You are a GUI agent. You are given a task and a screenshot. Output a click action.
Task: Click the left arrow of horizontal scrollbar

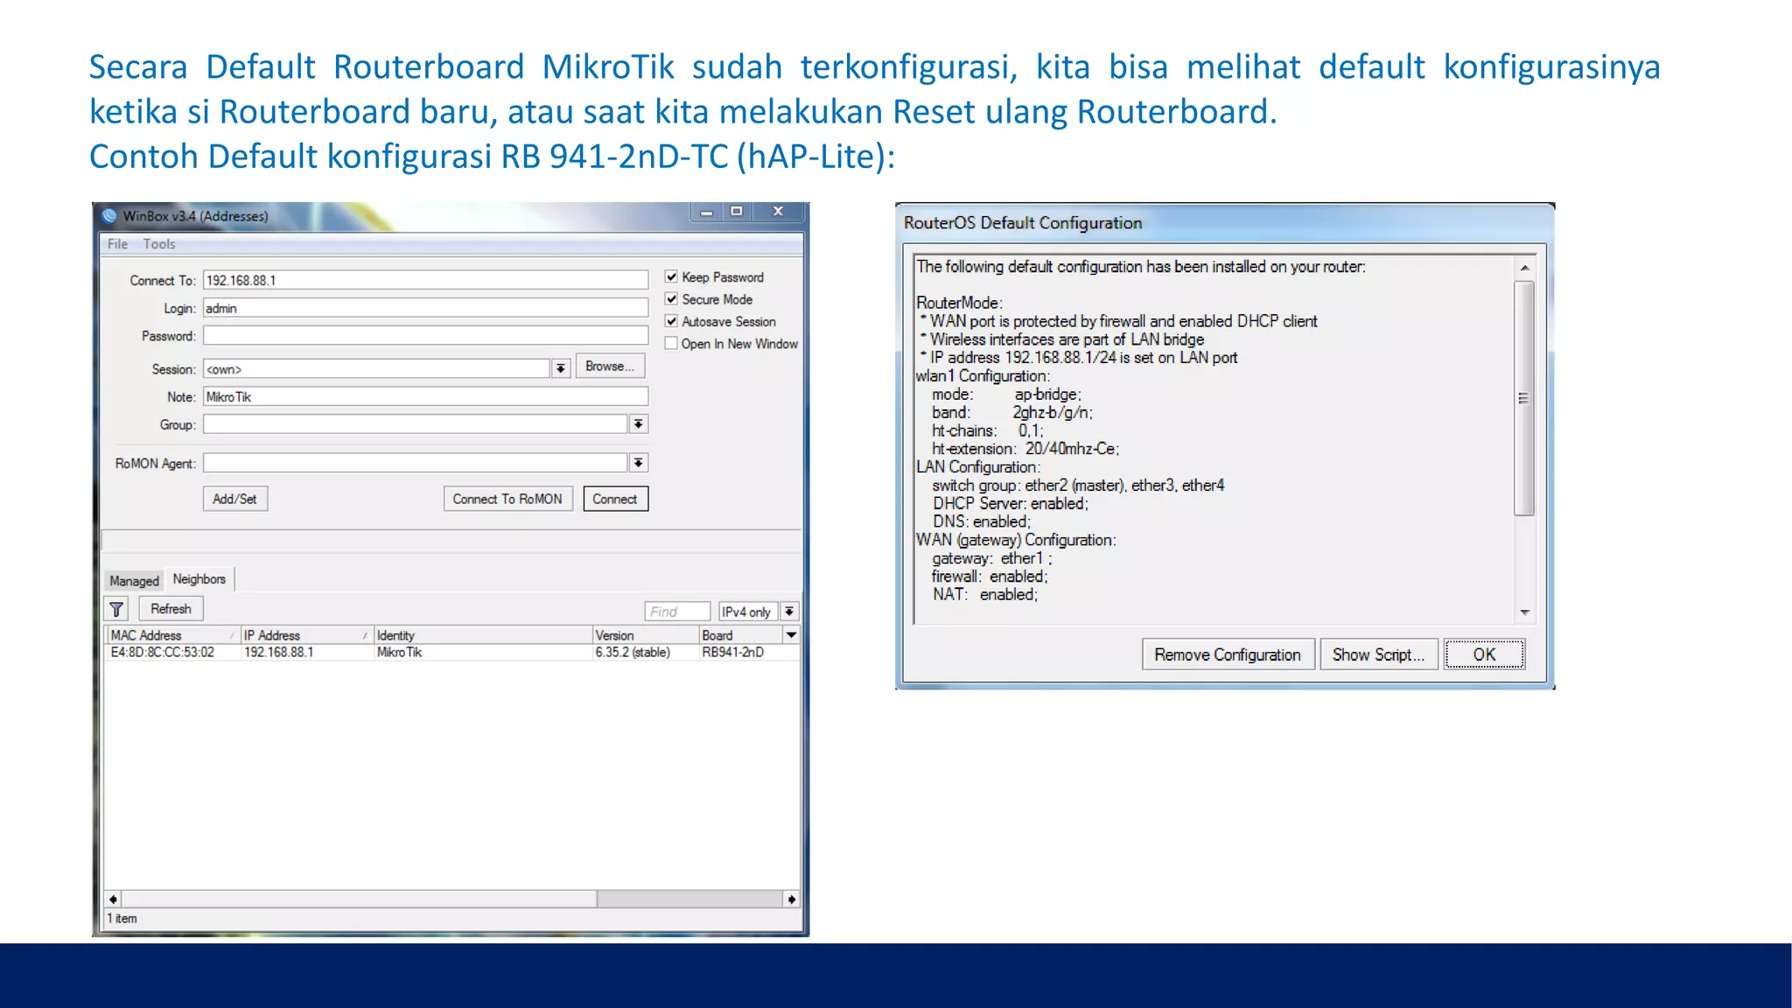click(113, 899)
